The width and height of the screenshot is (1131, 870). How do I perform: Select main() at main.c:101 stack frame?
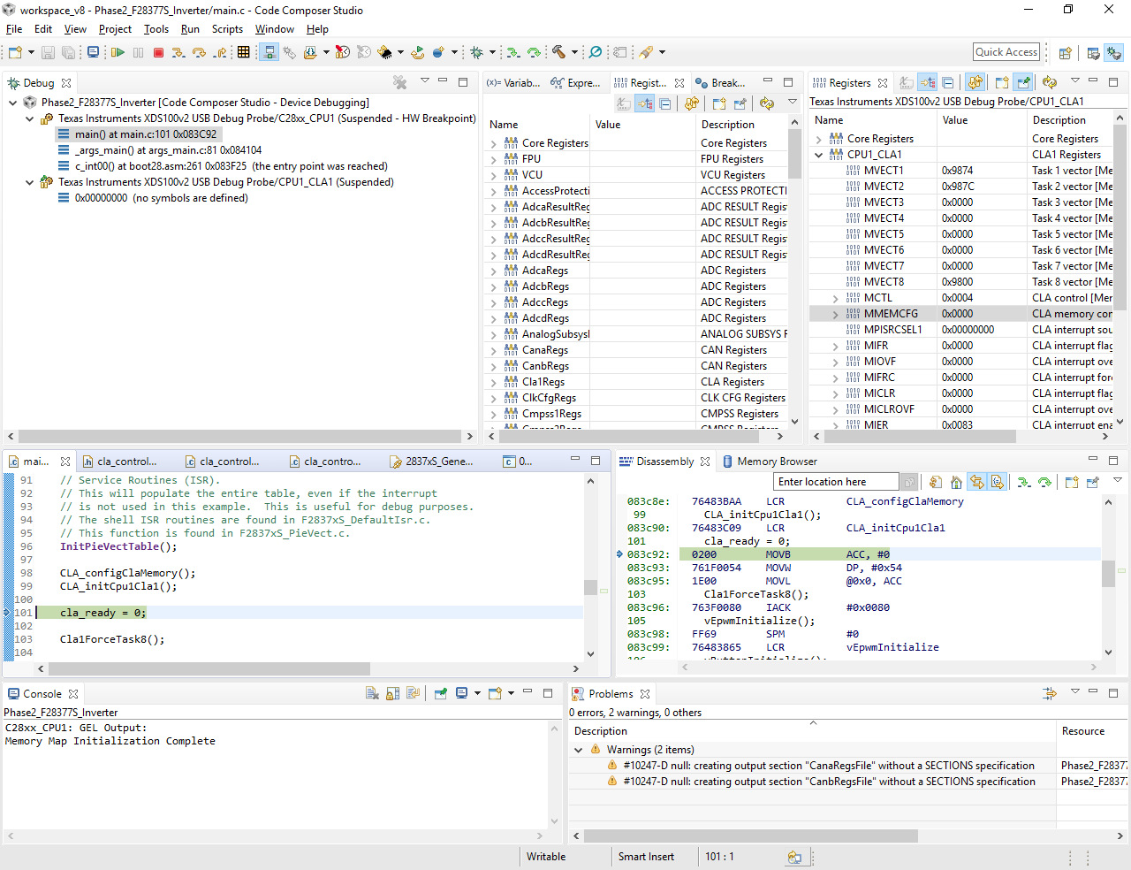pos(145,134)
